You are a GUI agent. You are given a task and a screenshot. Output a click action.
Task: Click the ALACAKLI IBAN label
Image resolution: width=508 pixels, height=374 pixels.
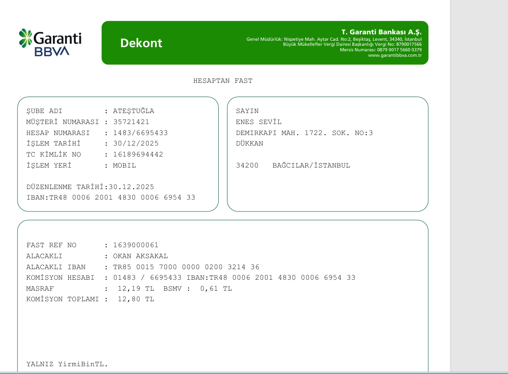click(x=56, y=267)
